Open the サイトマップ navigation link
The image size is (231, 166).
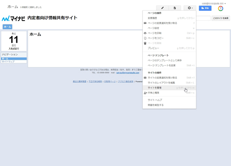pyautogui.click(x=8, y=62)
